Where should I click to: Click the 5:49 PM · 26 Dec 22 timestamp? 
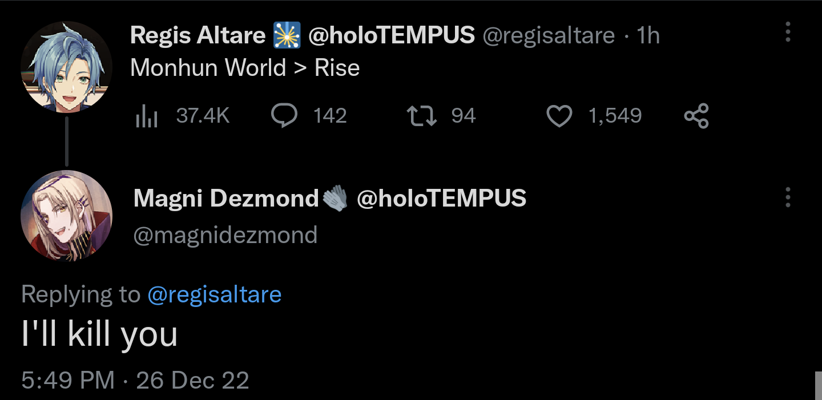click(135, 380)
